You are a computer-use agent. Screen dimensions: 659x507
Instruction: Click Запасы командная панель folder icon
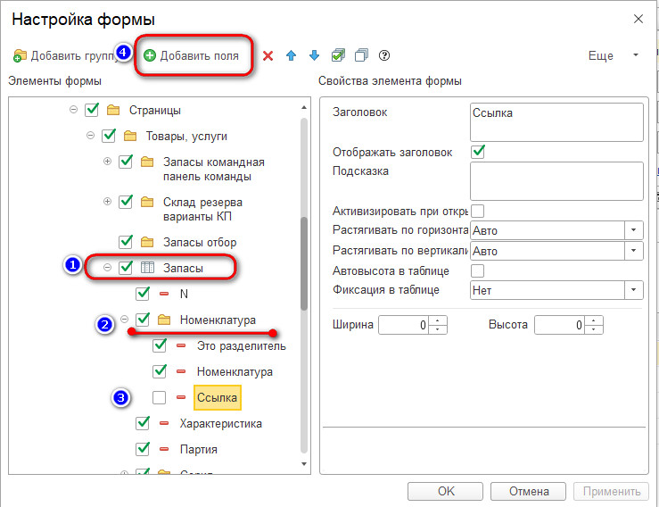click(146, 162)
